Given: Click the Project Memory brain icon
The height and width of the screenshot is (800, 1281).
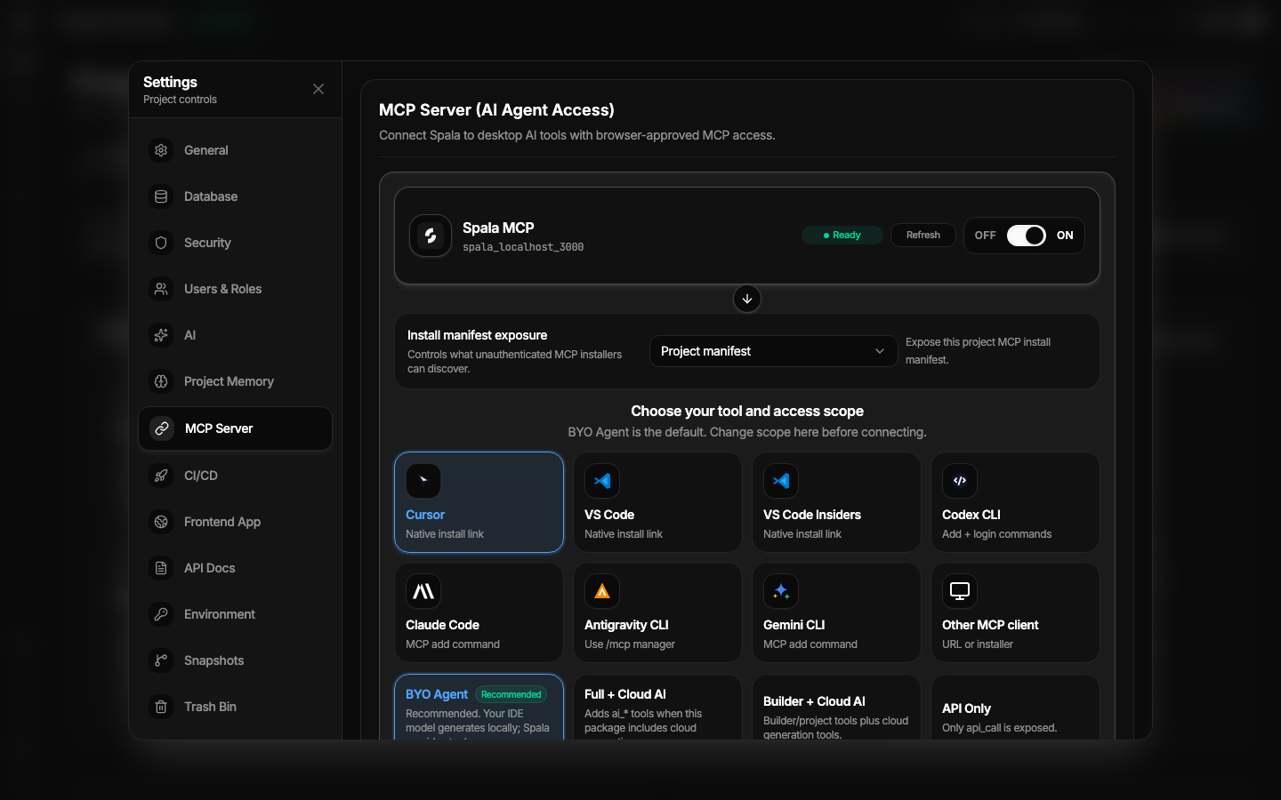Looking at the screenshot, I should 161,381.
